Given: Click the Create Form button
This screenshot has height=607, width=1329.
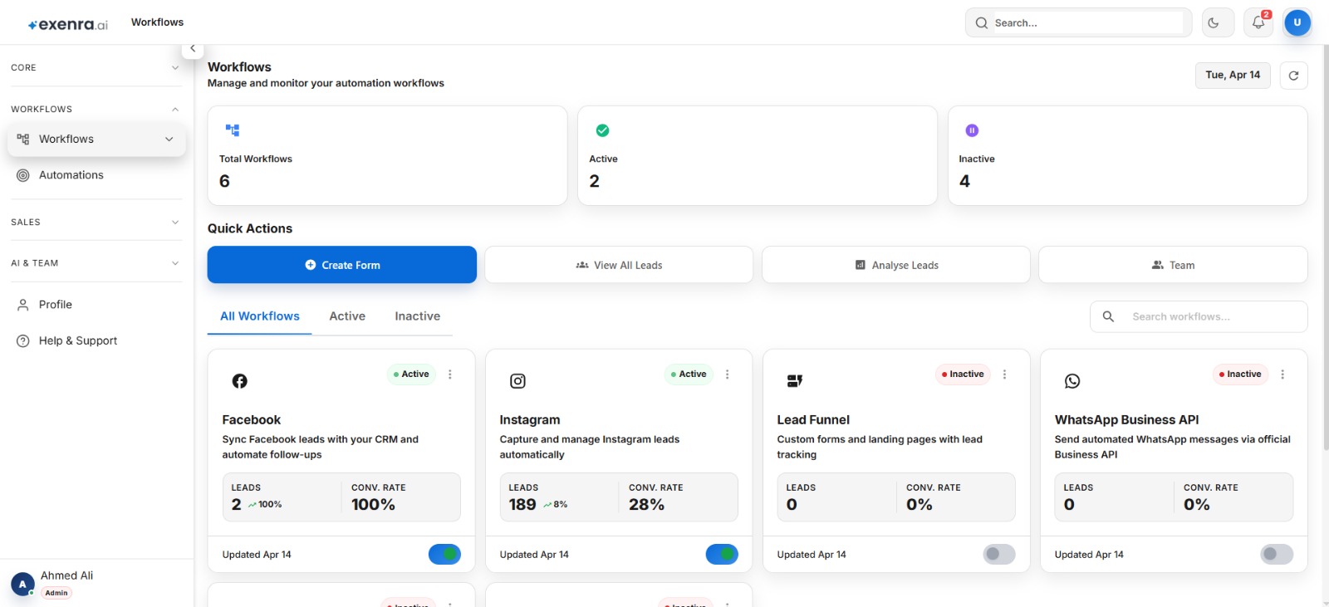Looking at the screenshot, I should pyautogui.click(x=342, y=265).
